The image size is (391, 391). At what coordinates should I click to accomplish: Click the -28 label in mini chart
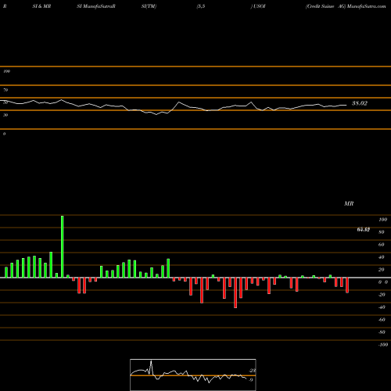[x=253, y=371]
